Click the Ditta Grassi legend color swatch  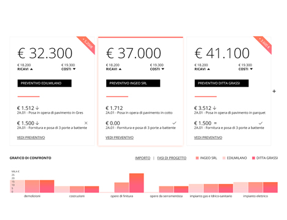pos(253,158)
